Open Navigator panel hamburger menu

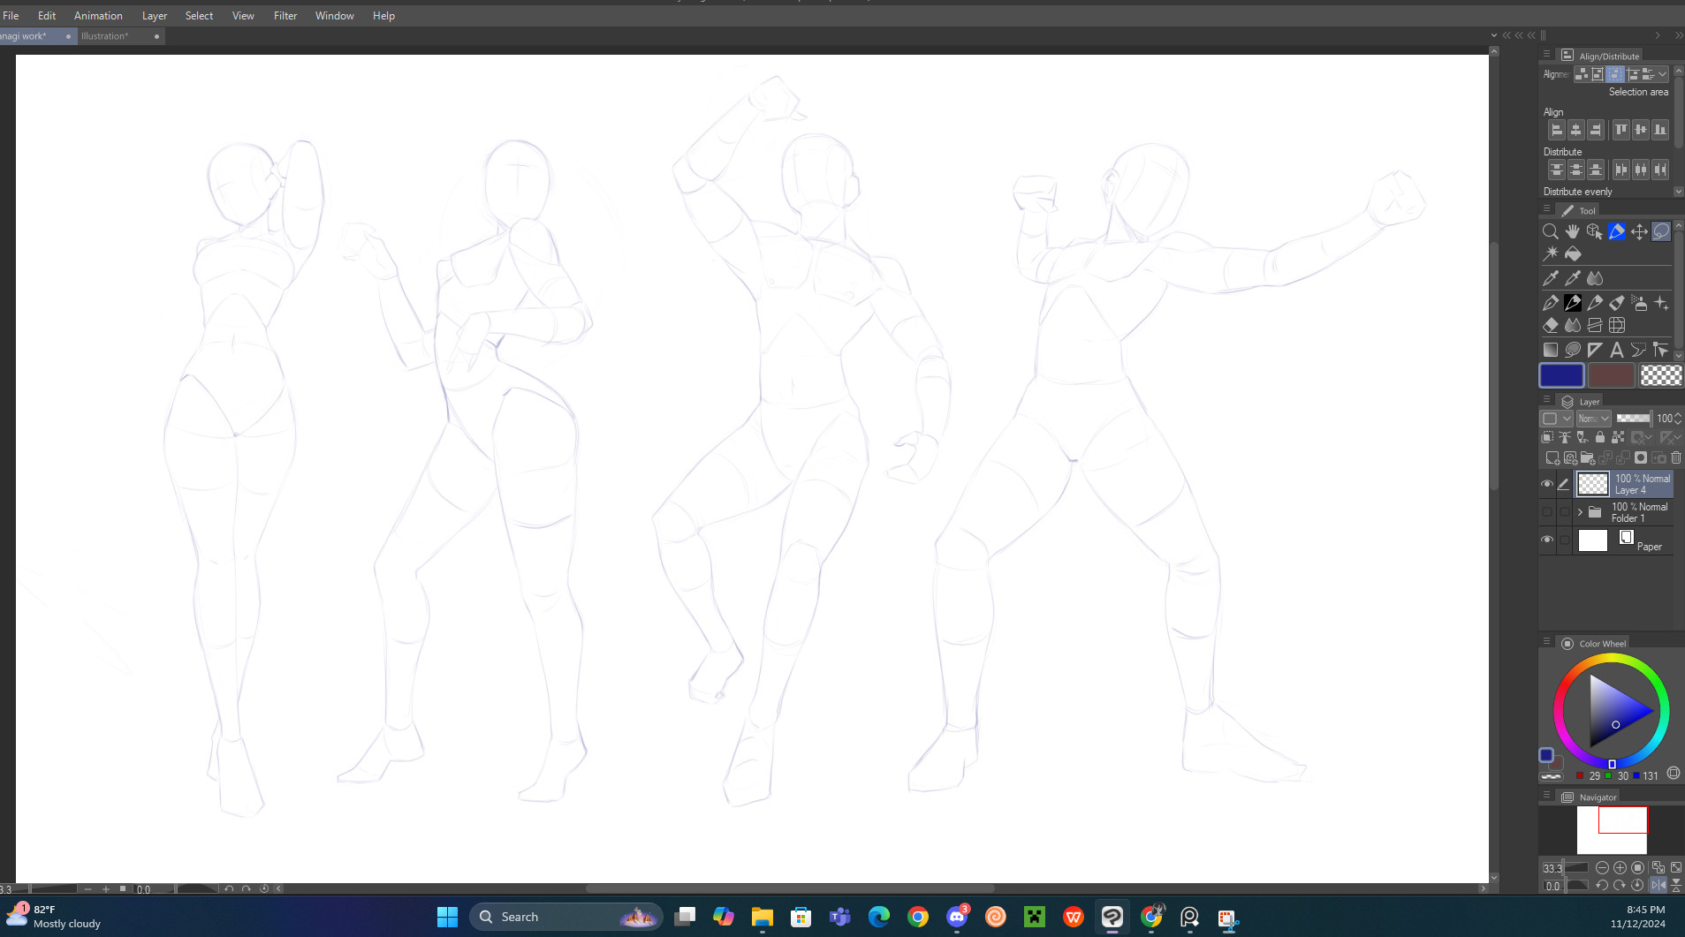click(1546, 796)
